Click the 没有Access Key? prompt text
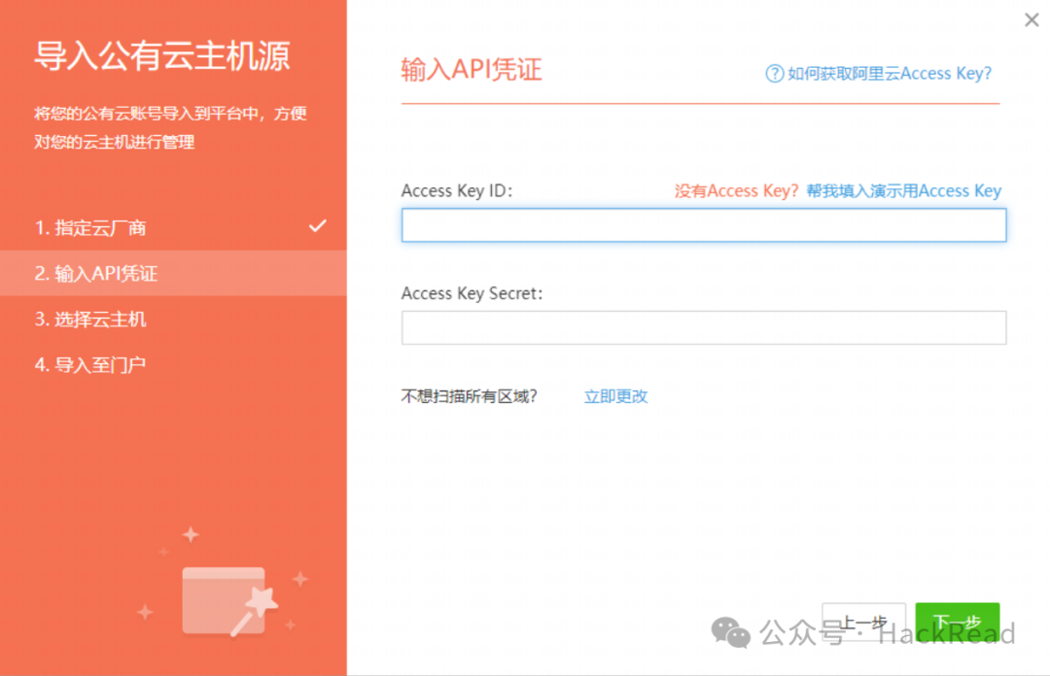The width and height of the screenshot is (1050, 676). [736, 191]
